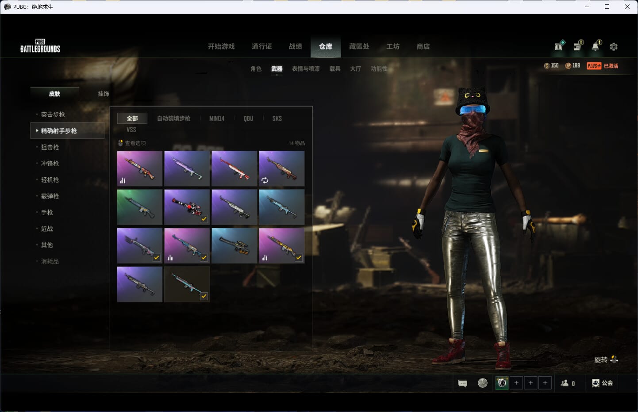Viewport: 638px width, 412px height.
Task: Open the 仓库 tab
Action: [x=326, y=46]
